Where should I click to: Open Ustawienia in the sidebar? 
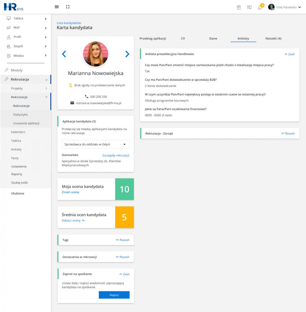coord(19,166)
